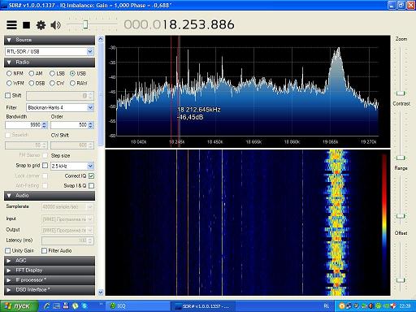Click the volume slider handle
Image resolution: width=416 pixels, height=312 pixels.
click(85, 24)
